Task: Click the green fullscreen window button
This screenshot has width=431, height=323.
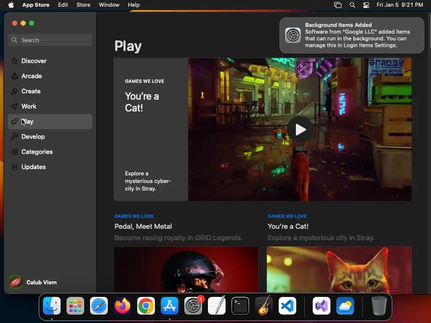Action: (32, 23)
